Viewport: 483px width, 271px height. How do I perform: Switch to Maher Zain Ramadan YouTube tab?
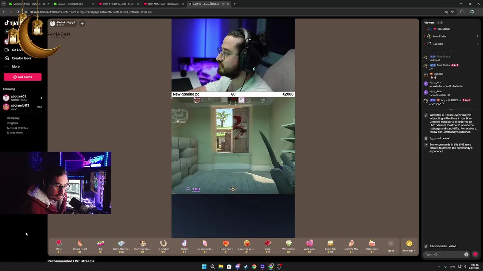(163, 4)
